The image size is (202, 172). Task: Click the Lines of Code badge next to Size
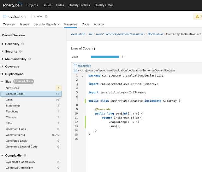[24, 81]
